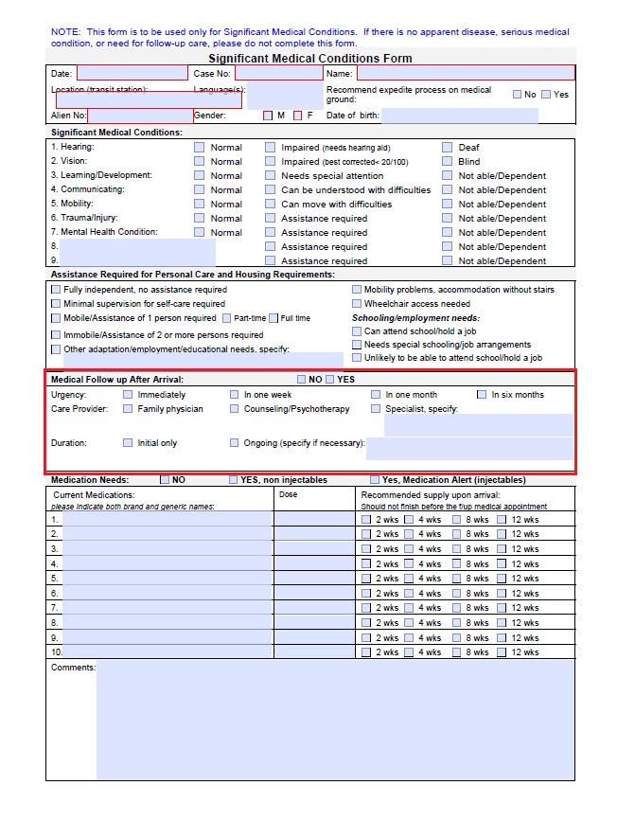Check the Hearing 'Normal' checkbox
This screenshot has width=635, height=821.
tap(200, 148)
